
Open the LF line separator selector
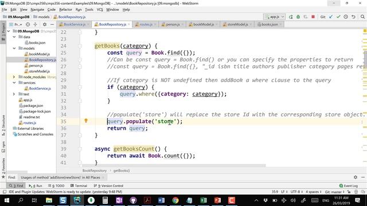[x=284, y=192]
